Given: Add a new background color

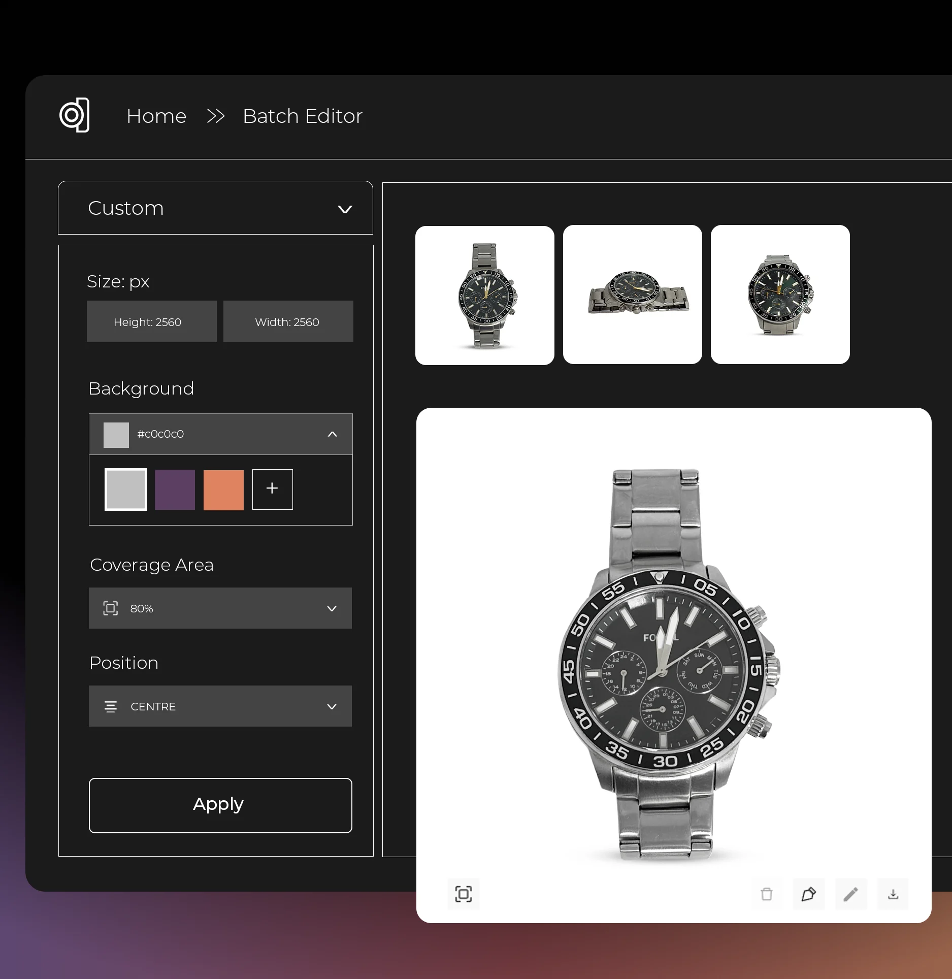Looking at the screenshot, I should click(x=272, y=489).
